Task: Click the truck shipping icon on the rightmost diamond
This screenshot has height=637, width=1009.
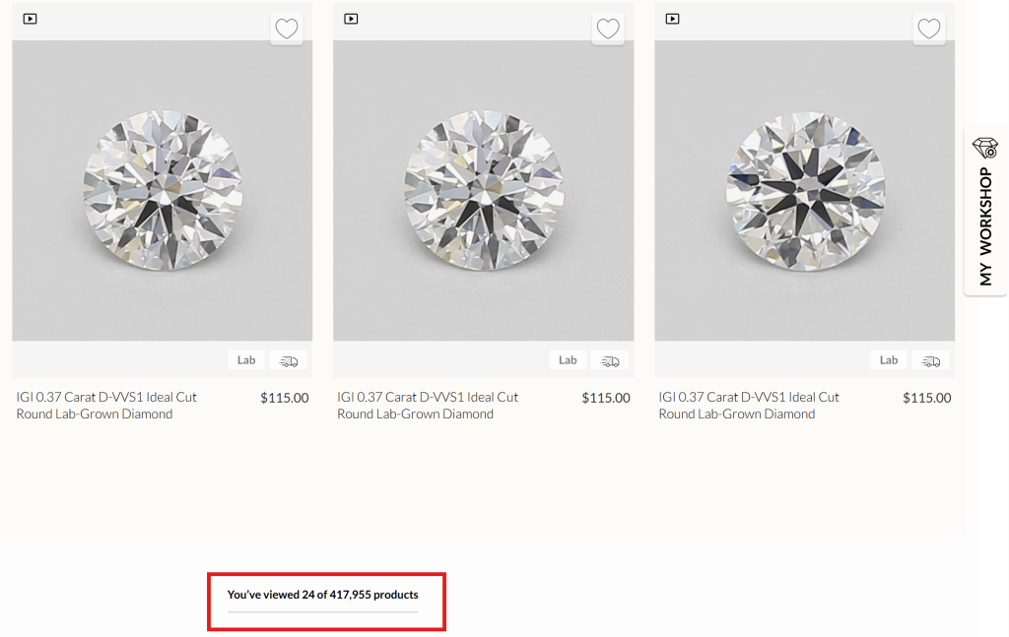Action: [x=930, y=359]
